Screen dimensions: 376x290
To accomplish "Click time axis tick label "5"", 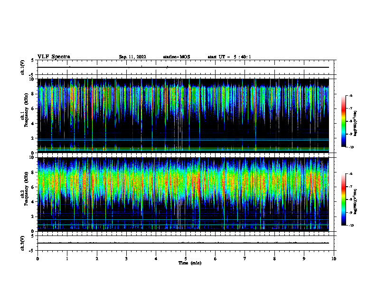I will click(186, 259).
